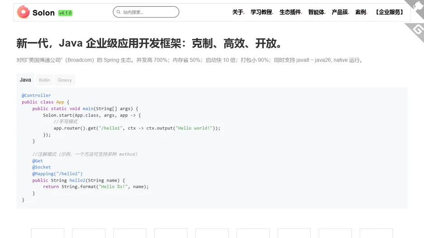
Task: Open the 【企业服务】 link
Action: pos(390,12)
